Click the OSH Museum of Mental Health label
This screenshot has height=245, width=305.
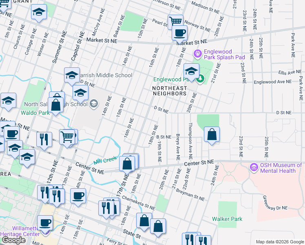click(281, 168)
